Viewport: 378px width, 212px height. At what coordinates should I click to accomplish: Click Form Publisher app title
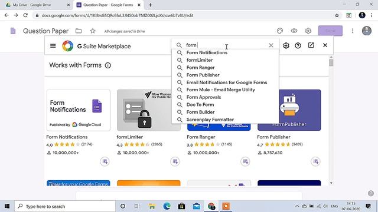point(273,137)
